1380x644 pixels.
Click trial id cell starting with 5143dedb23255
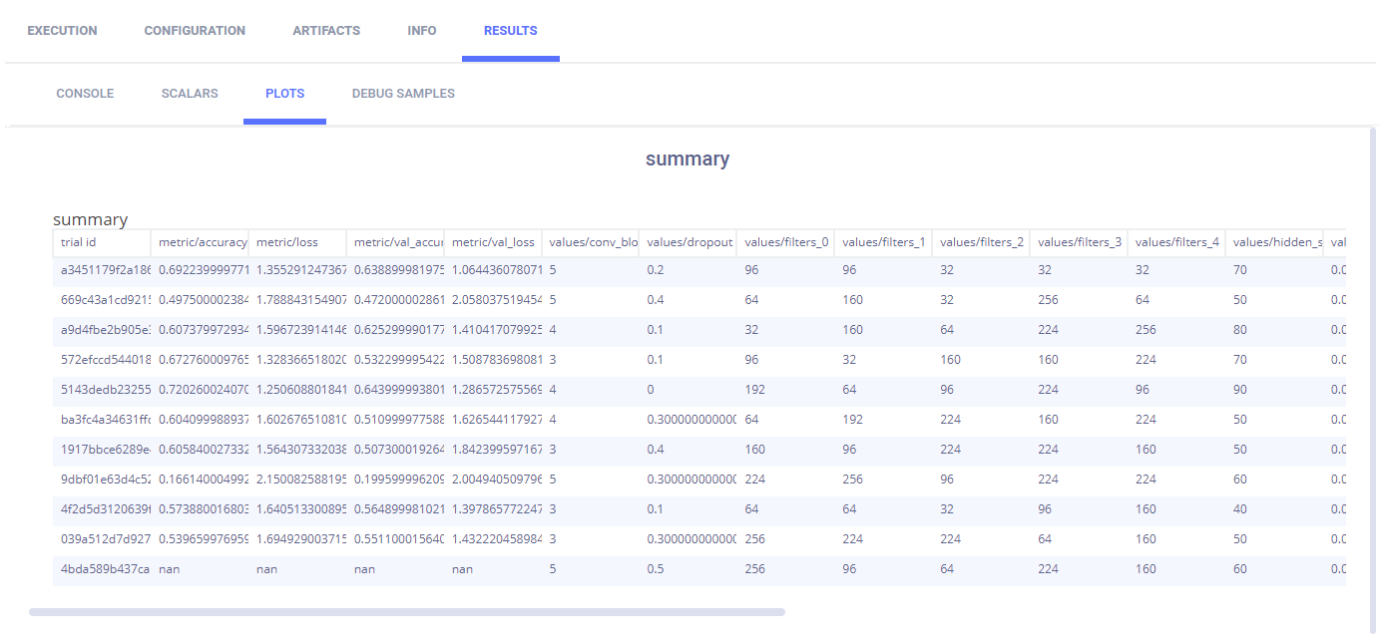[x=104, y=390]
